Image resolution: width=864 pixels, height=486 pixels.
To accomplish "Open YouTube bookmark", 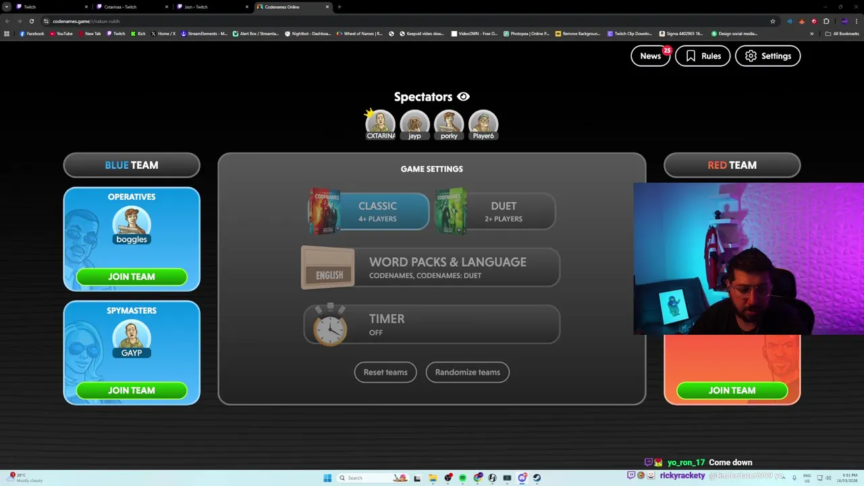I will coord(61,34).
